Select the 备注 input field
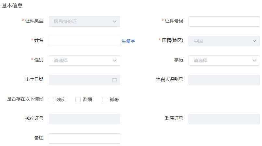The width and height of the screenshot is (262, 146). (x=85, y=139)
